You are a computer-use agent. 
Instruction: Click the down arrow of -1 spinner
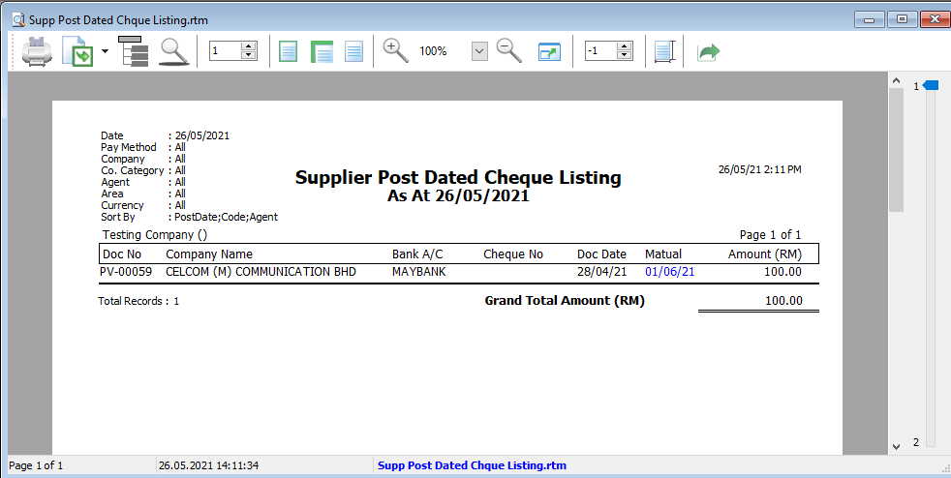point(625,56)
